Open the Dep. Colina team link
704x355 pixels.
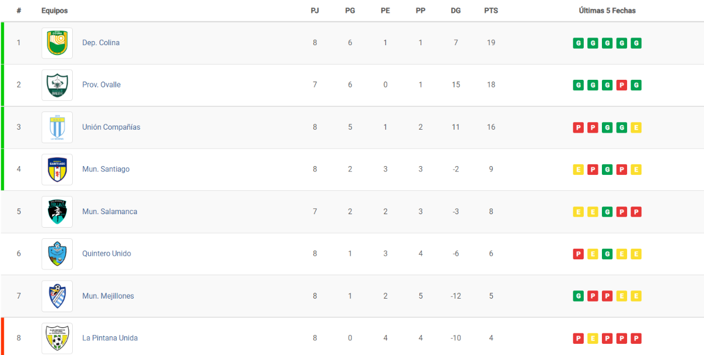(101, 43)
